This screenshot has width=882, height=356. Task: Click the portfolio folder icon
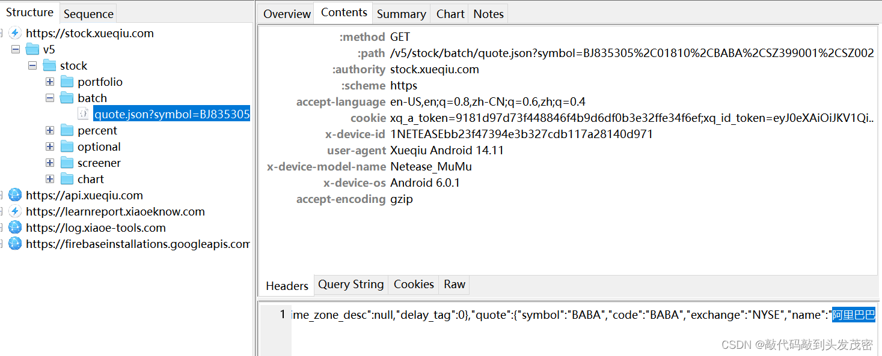(67, 82)
